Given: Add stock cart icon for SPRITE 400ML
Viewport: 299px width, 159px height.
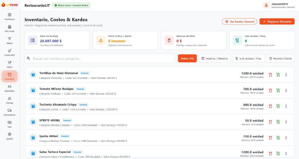Looking at the screenshot, I should [x=278, y=122].
